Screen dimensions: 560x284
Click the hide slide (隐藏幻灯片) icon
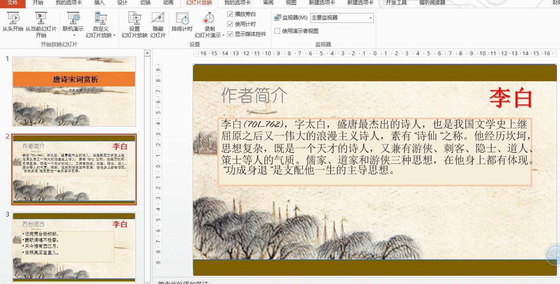pos(158,18)
